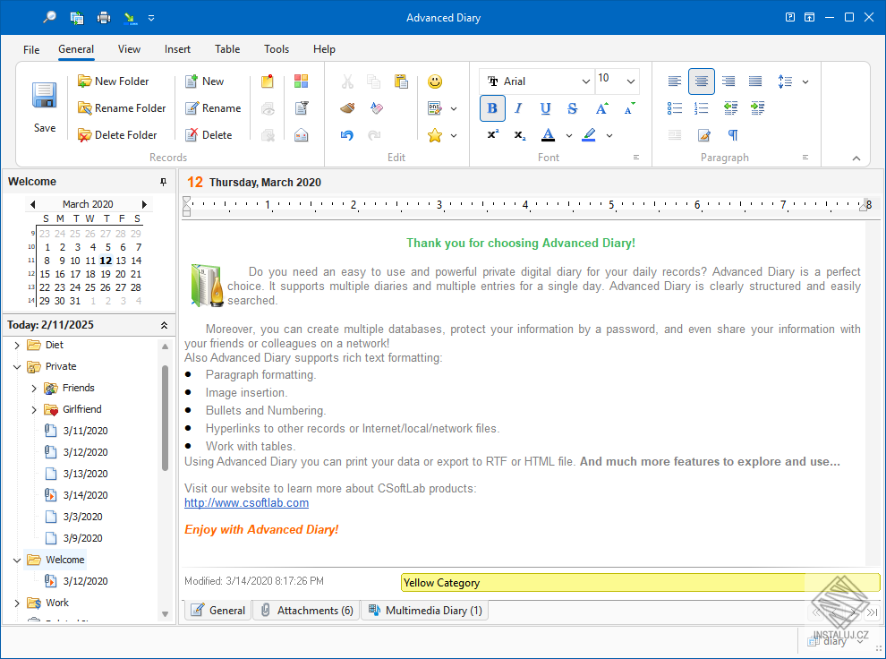Open the font size 10 dropdown
This screenshot has height=659, width=886.
[x=631, y=81]
